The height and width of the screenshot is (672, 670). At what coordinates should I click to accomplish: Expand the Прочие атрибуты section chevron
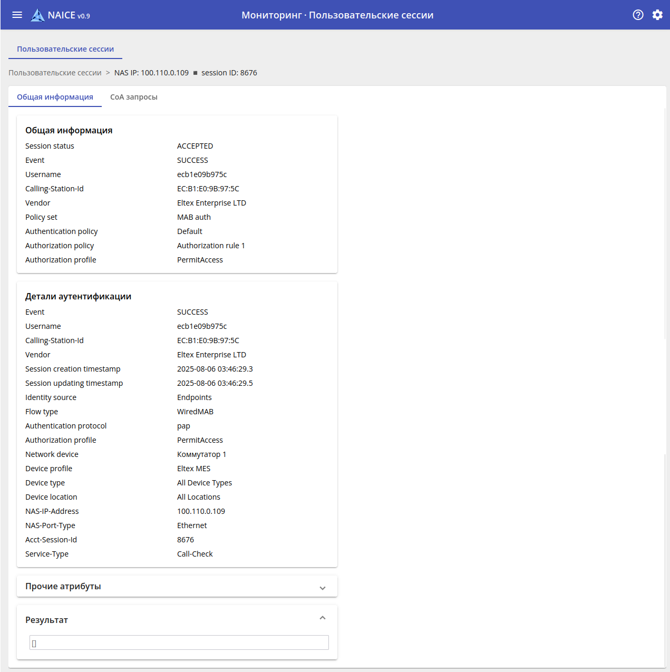[x=323, y=588]
